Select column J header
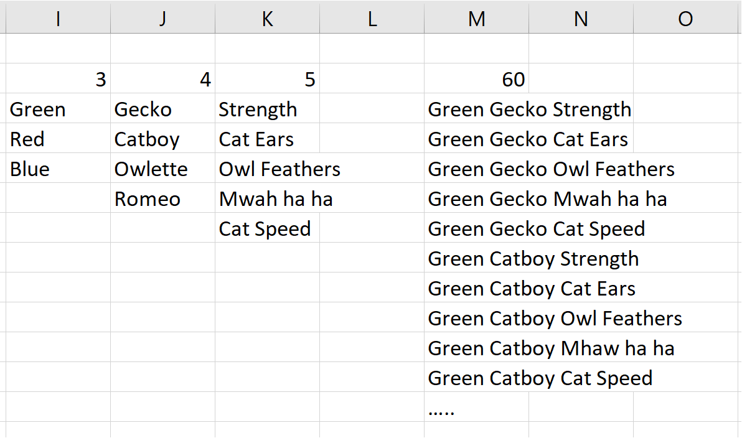Image resolution: width=742 pixels, height=438 pixels. [x=162, y=19]
